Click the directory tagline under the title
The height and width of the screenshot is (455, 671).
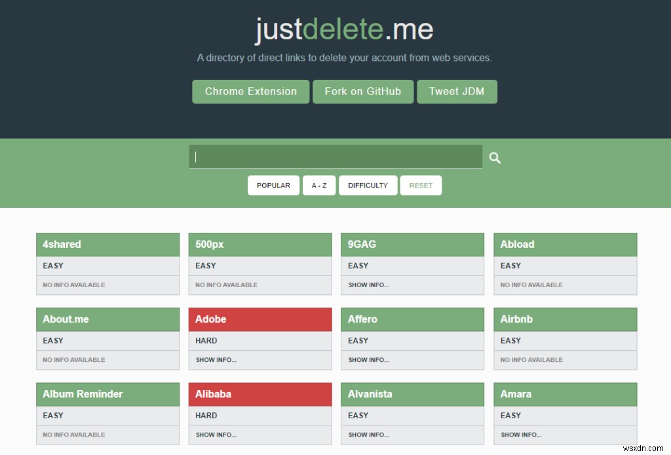(x=345, y=58)
